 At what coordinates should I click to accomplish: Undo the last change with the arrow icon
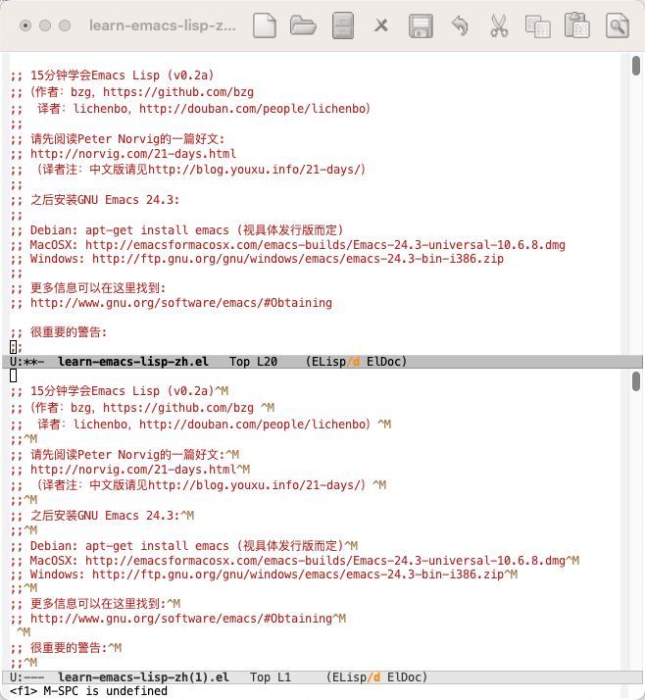coord(460,26)
